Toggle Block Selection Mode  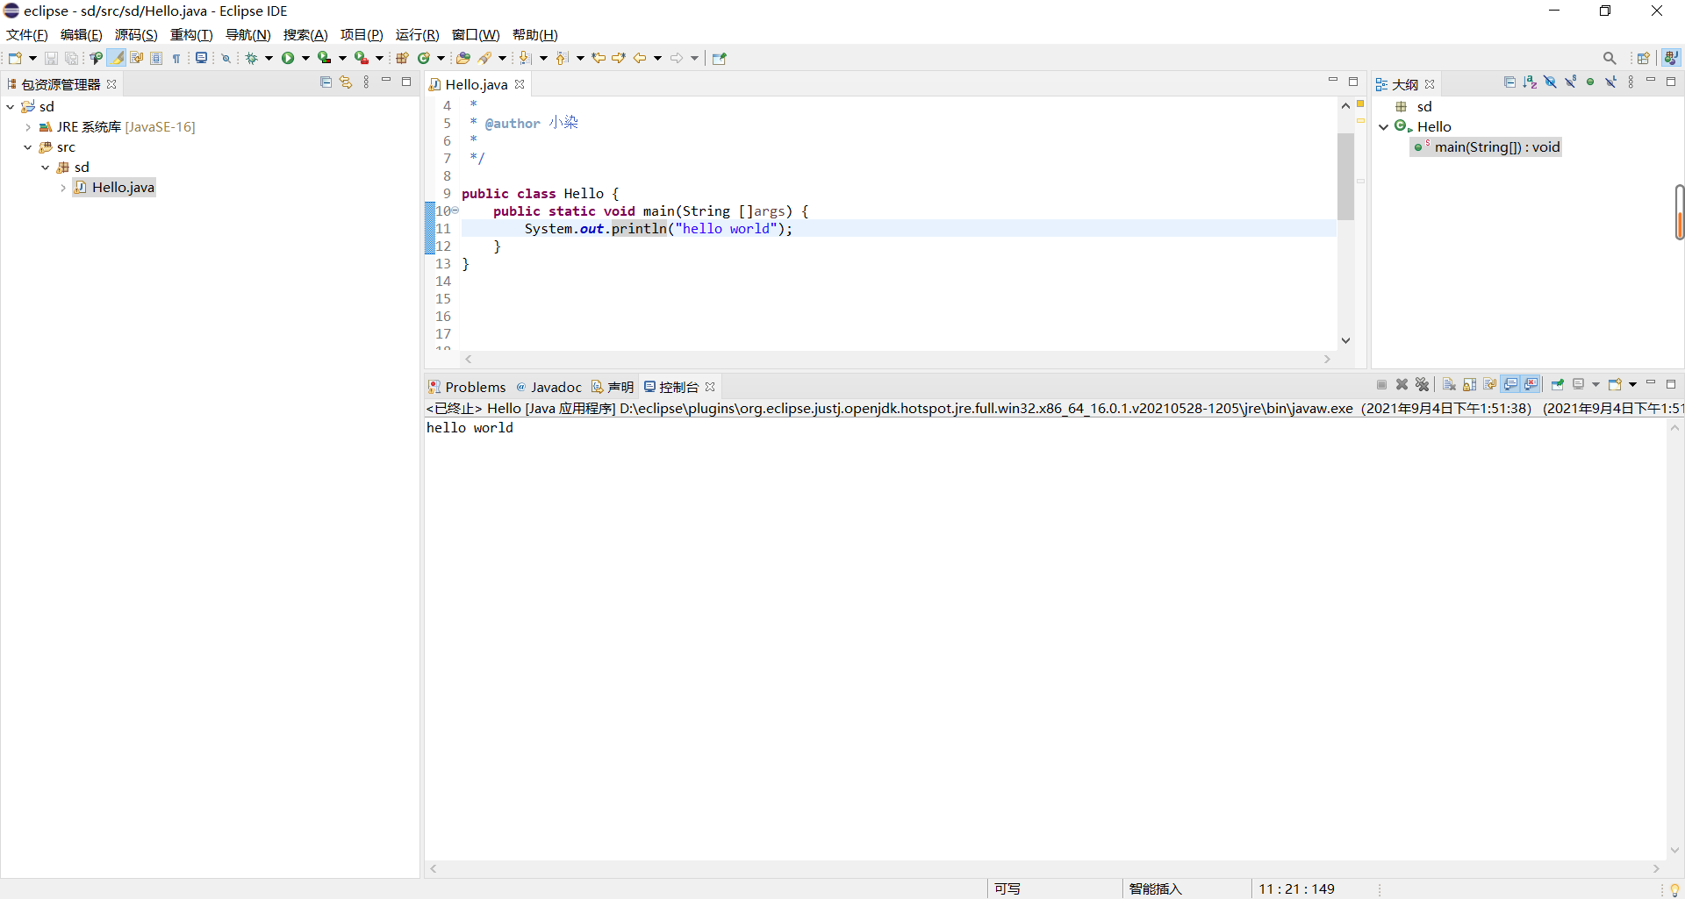[156, 58]
